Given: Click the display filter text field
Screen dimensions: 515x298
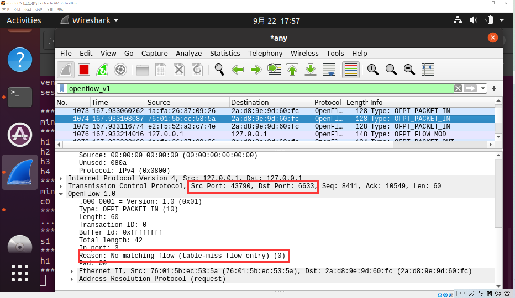Looking at the screenshot, I should (x=260, y=89).
